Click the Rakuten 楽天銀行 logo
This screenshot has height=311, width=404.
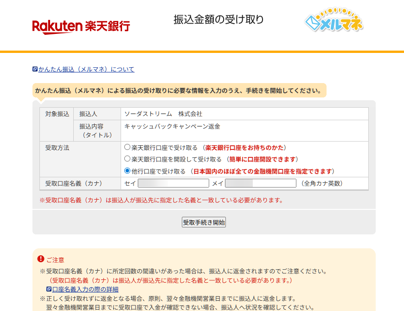81,26
